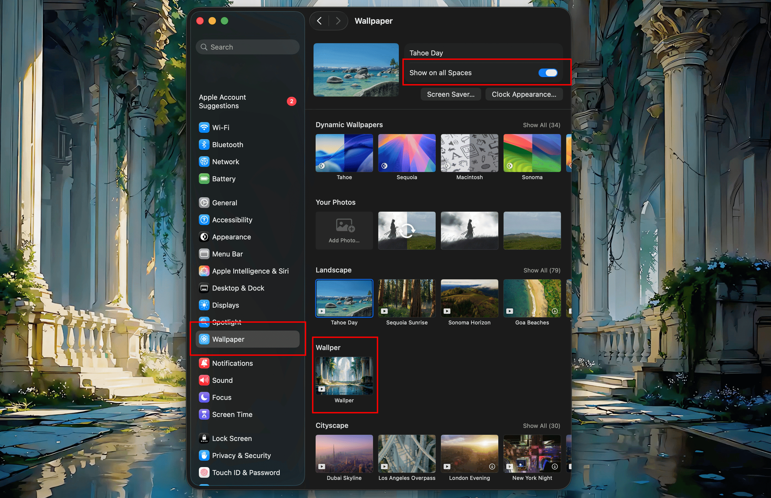Select the Accessibility icon
The height and width of the screenshot is (498, 771).
pos(204,220)
